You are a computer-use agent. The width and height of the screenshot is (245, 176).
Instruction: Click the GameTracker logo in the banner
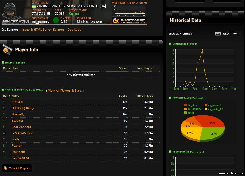[129, 21]
